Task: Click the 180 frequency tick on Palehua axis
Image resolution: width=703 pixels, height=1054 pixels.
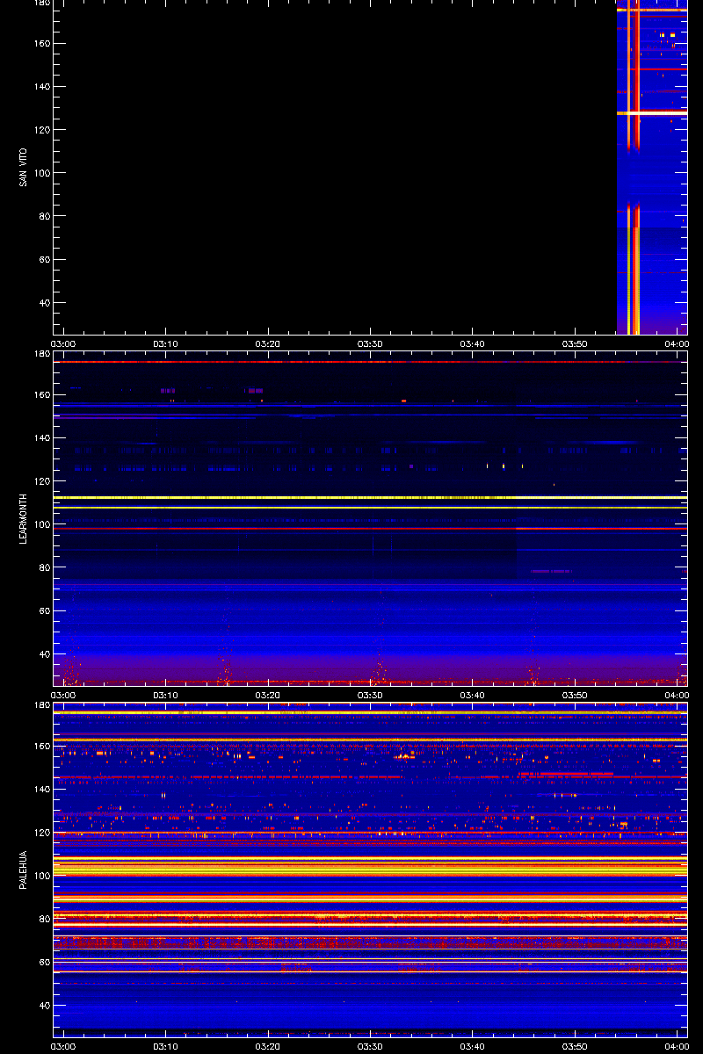Action: tap(40, 705)
